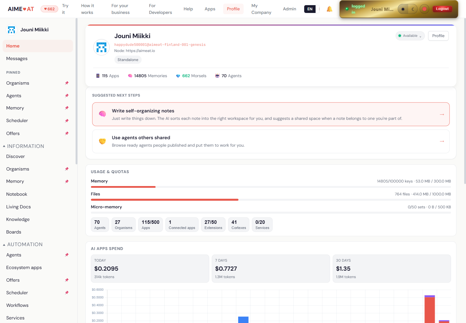Open Knowledge in the sidebar
The width and height of the screenshot is (466, 323).
(x=38, y=219)
